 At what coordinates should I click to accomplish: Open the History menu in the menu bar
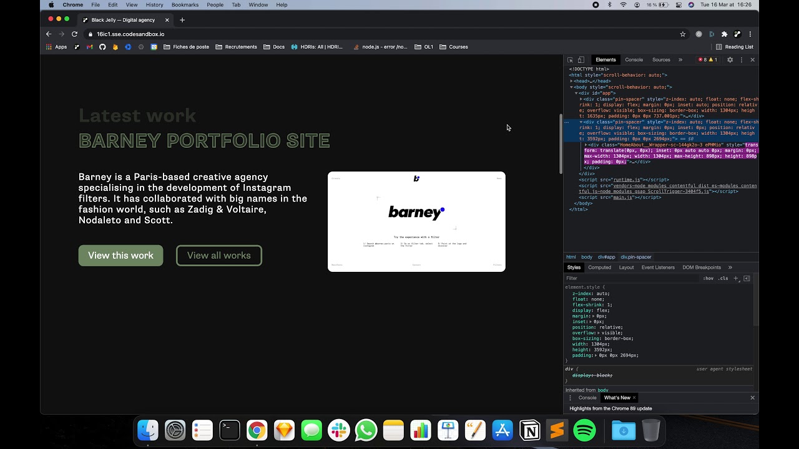(154, 5)
